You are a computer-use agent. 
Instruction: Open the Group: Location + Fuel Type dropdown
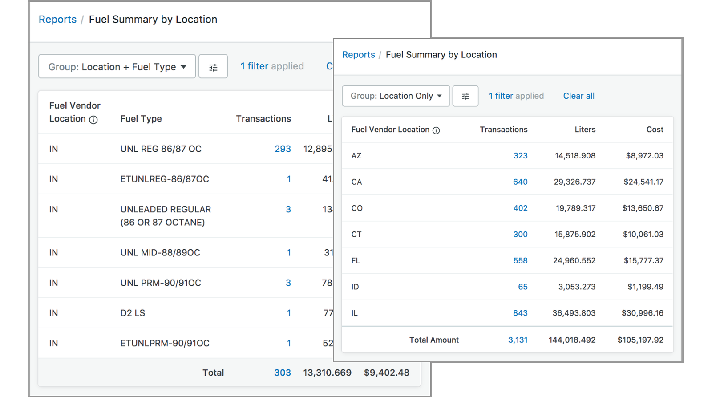tap(117, 67)
